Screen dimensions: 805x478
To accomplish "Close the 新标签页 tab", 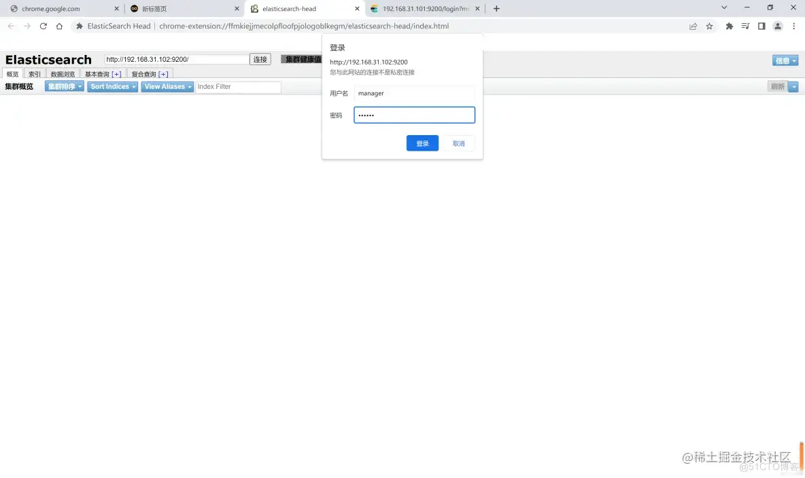I will point(237,9).
